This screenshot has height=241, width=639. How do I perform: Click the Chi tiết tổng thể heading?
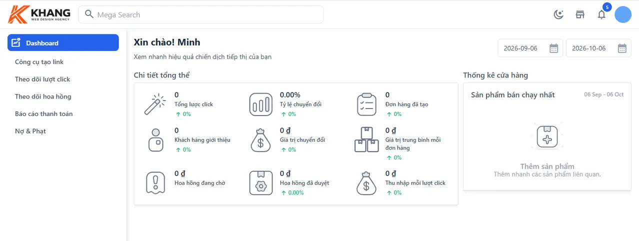pyautogui.click(x=161, y=75)
